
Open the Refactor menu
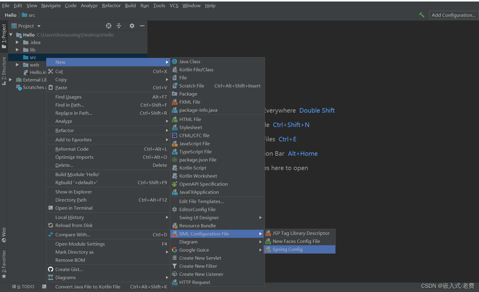(111, 5)
